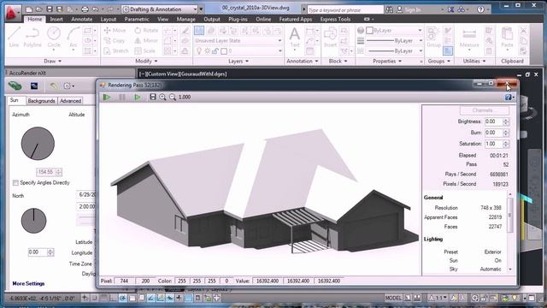Select the Polyline tool

(32, 37)
